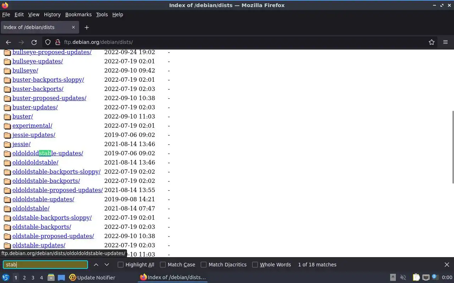454x283 pixels.
Task: Reload the current page
Action: (34, 42)
